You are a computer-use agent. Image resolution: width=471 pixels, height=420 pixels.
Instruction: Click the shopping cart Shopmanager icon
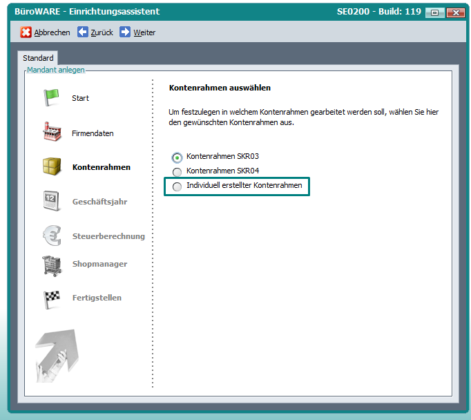[52, 264]
